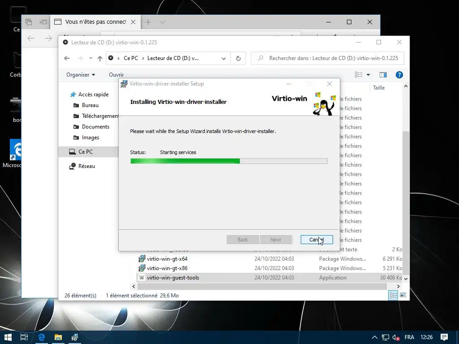
Task: Open Documents in navigation pane
Action: click(91, 127)
